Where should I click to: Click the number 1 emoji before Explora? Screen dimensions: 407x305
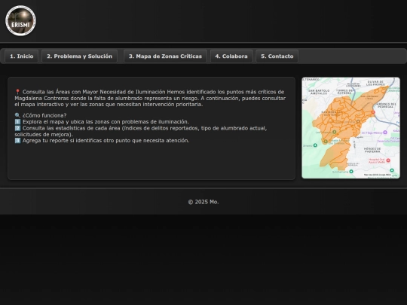(17, 122)
